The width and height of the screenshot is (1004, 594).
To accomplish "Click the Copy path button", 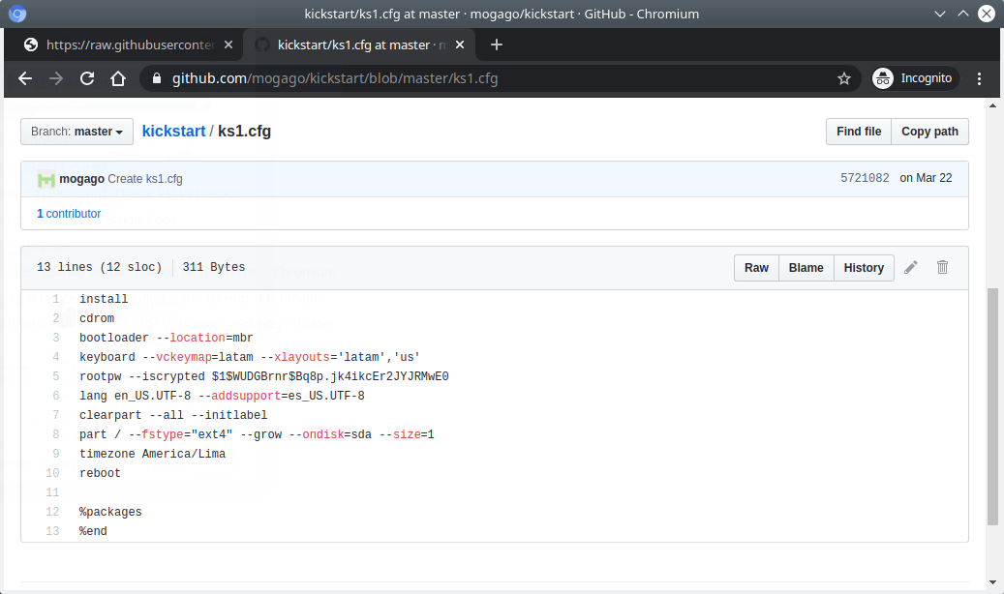I will pyautogui.click(x=929, y=132).
